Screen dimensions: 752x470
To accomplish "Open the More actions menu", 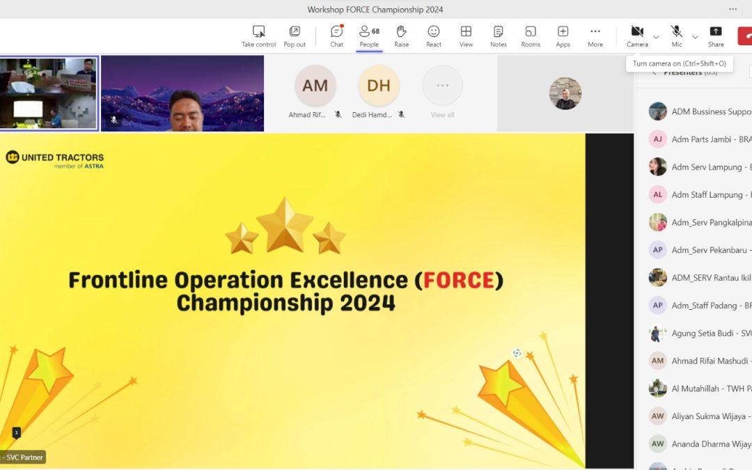I will point(595,36).
